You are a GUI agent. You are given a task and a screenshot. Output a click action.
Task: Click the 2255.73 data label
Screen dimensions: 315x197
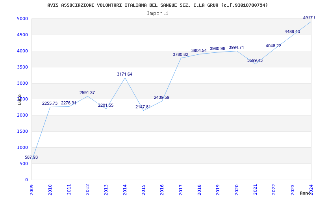pyautogui.click(x=50, y=103)
